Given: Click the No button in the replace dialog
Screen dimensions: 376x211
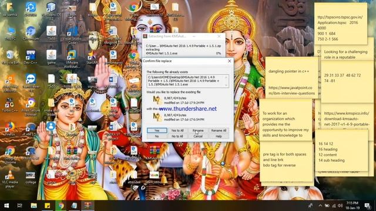Looking at the screenshot, I should (x=157, y=136).
